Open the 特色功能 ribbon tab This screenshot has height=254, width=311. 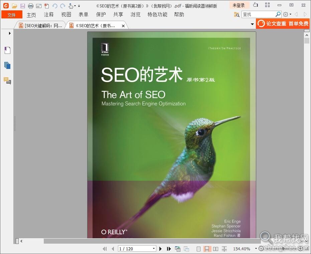[x=157, y=14]
